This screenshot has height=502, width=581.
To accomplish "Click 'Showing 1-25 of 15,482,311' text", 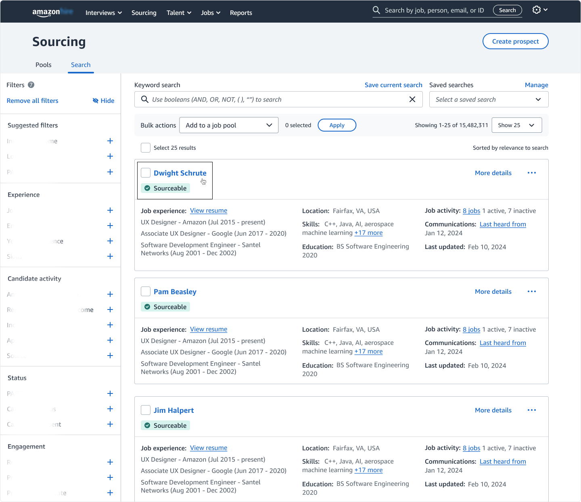I will [451, 125].
